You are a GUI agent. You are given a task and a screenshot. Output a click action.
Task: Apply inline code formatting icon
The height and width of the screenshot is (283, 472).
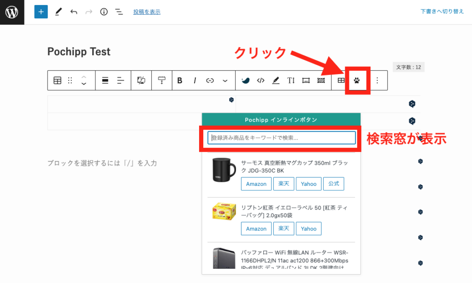(x=261, y=81)
